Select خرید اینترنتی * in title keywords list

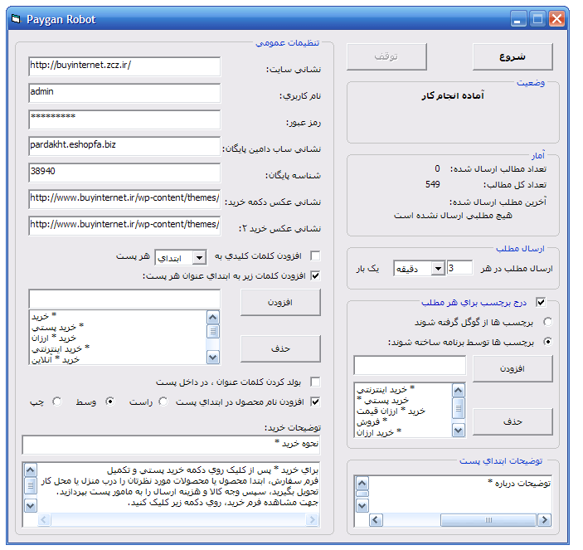[x=61, y=348]
